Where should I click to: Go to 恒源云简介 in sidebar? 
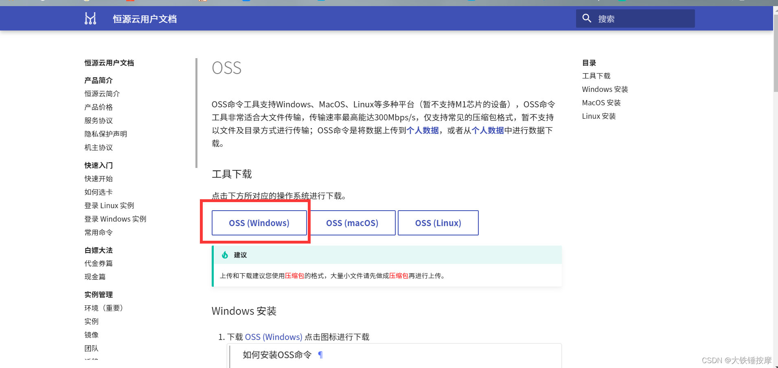(x=102, y=94)
